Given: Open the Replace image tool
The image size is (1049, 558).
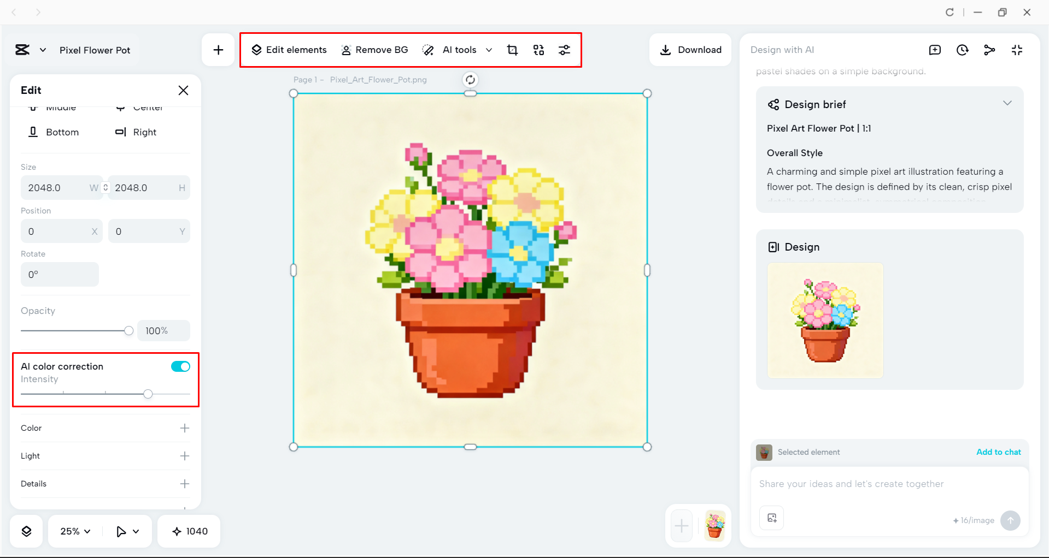Looking at the screenshot, I should [x=538, y=50].
